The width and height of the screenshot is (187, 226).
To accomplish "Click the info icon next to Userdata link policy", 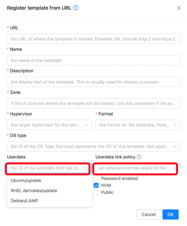I will (x=139, y=157).
